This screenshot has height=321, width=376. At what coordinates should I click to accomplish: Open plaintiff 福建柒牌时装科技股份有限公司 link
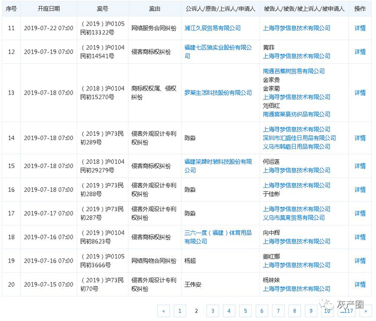click(218, 166)
